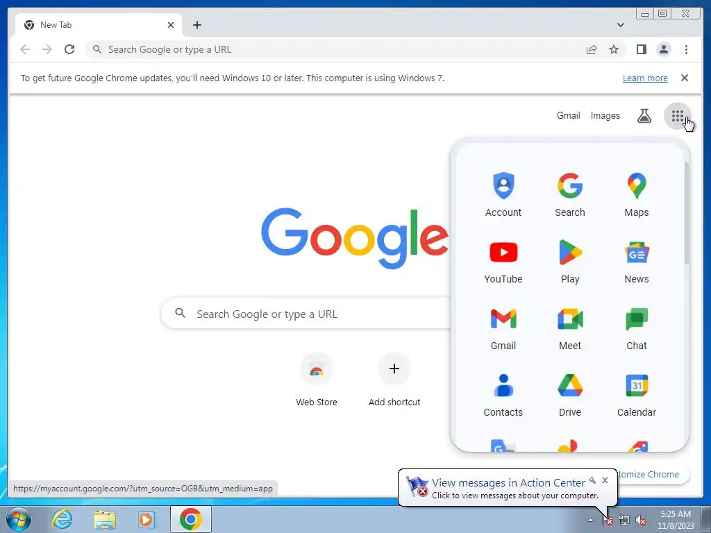Open the Gmail link at top

point(568,116)
